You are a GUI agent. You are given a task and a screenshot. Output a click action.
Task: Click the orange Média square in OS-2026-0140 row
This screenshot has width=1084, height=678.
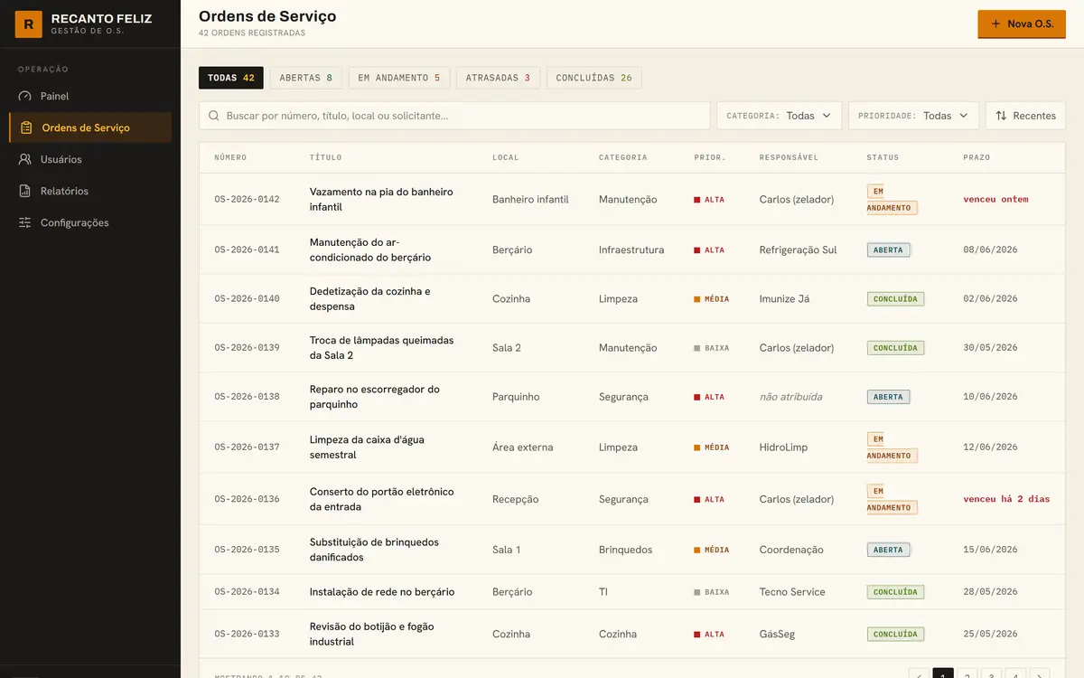[x=697, y=299]
